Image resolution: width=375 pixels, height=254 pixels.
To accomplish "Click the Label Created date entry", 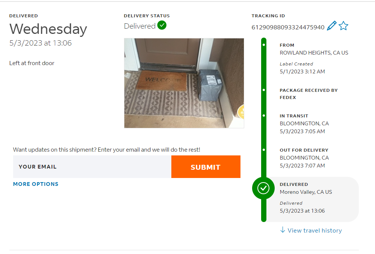I will tap(302, 71).
